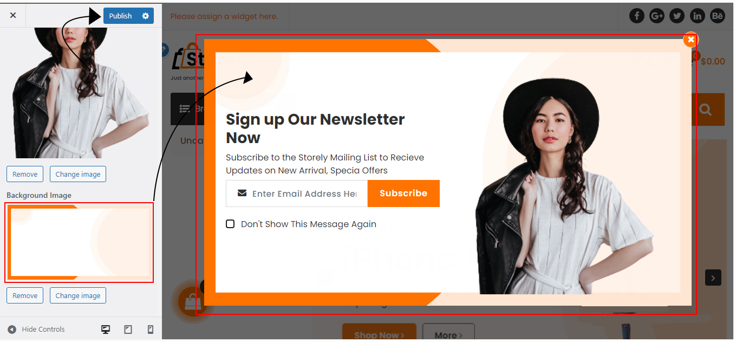Switch to mobile preview mode
Screen dimensions: 736x342
[151, 329]
